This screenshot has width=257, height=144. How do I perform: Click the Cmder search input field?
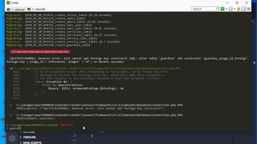tap(204, 9)
